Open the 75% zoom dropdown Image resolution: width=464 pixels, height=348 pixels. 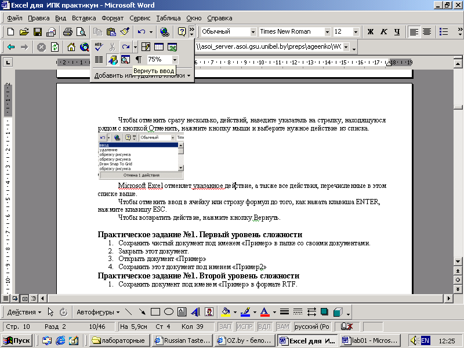[175, 60]
